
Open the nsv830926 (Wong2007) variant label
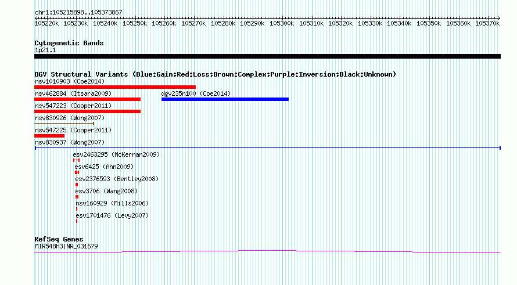click(x=70, y=118)
